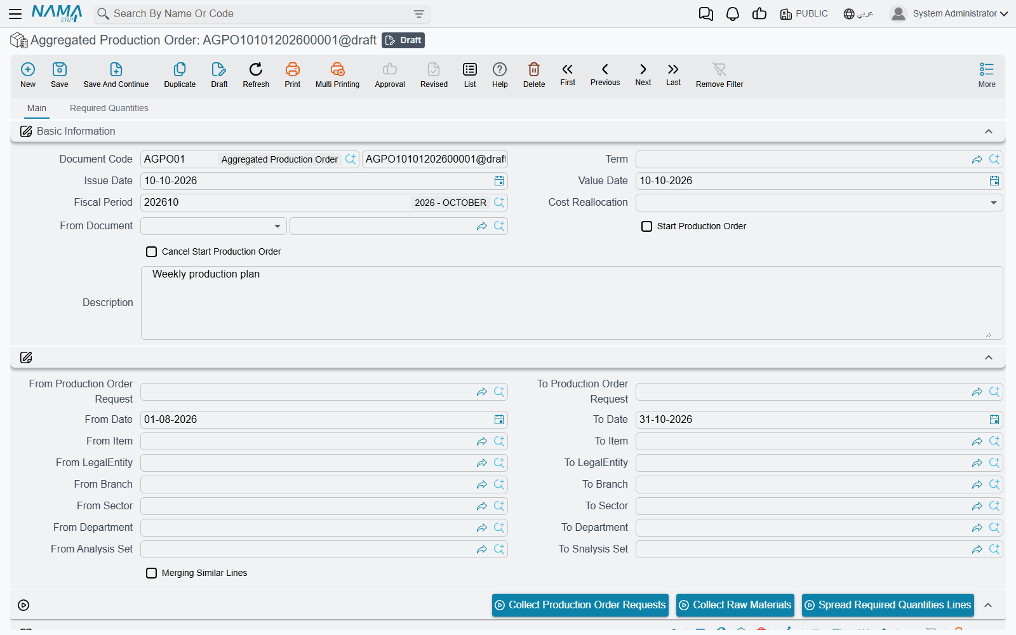Click the Revised toolbar icon
The height and width of the screenshot is (635, 1016).
pyautogui.click(x=434, y=75)
